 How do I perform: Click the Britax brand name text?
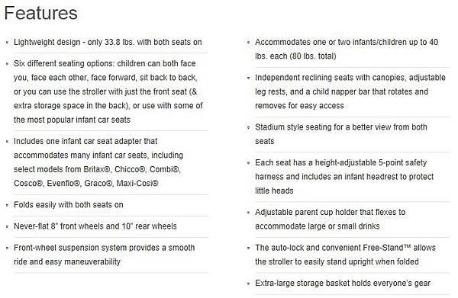point(97,169)
